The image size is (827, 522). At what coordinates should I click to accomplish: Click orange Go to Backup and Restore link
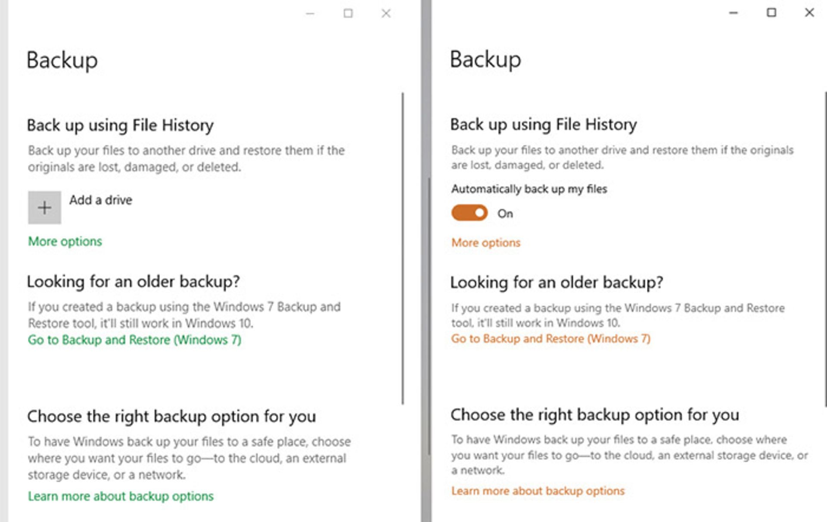(550, 339)
